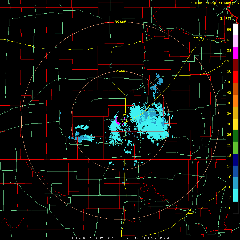Click the 100 NMI range ring label
Screen dimensions: 240x240
(120, 22)
